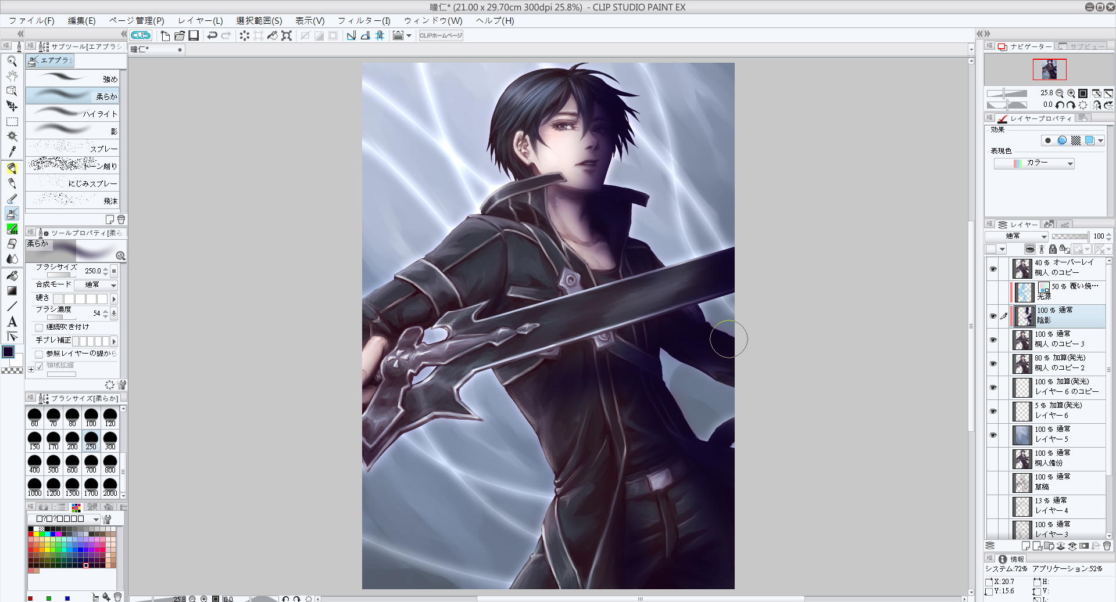Zoom out using navigator magnifier minus
Viewport: 1116px width, 602px height.
(x=1060, y=93)
